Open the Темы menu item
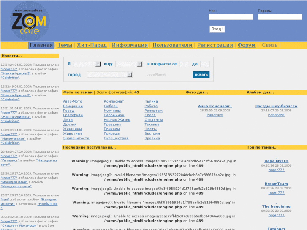This screenshot has height=230, width=307. 65,45
